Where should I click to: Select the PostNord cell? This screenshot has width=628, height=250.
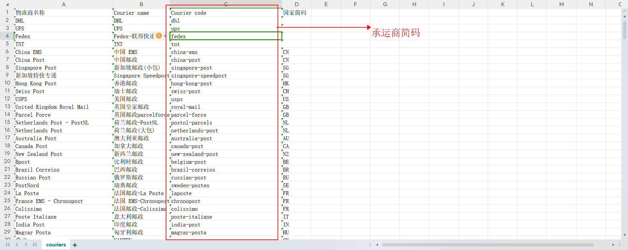(63, 185)
